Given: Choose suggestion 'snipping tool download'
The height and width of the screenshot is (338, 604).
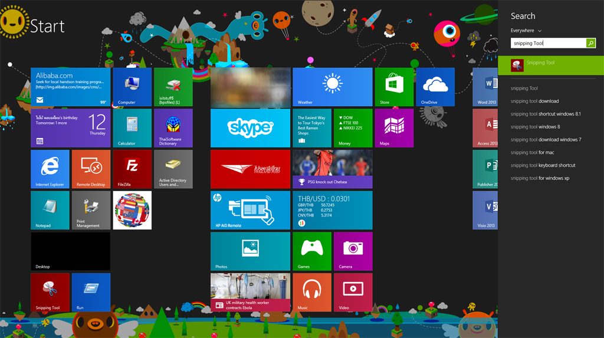Looking at the screenshot, I should (x=534, y=101).
